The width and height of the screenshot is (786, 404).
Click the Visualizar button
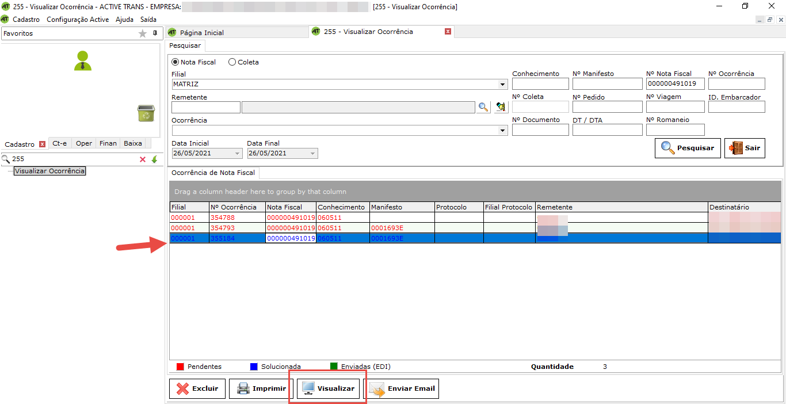coord(328,388)
